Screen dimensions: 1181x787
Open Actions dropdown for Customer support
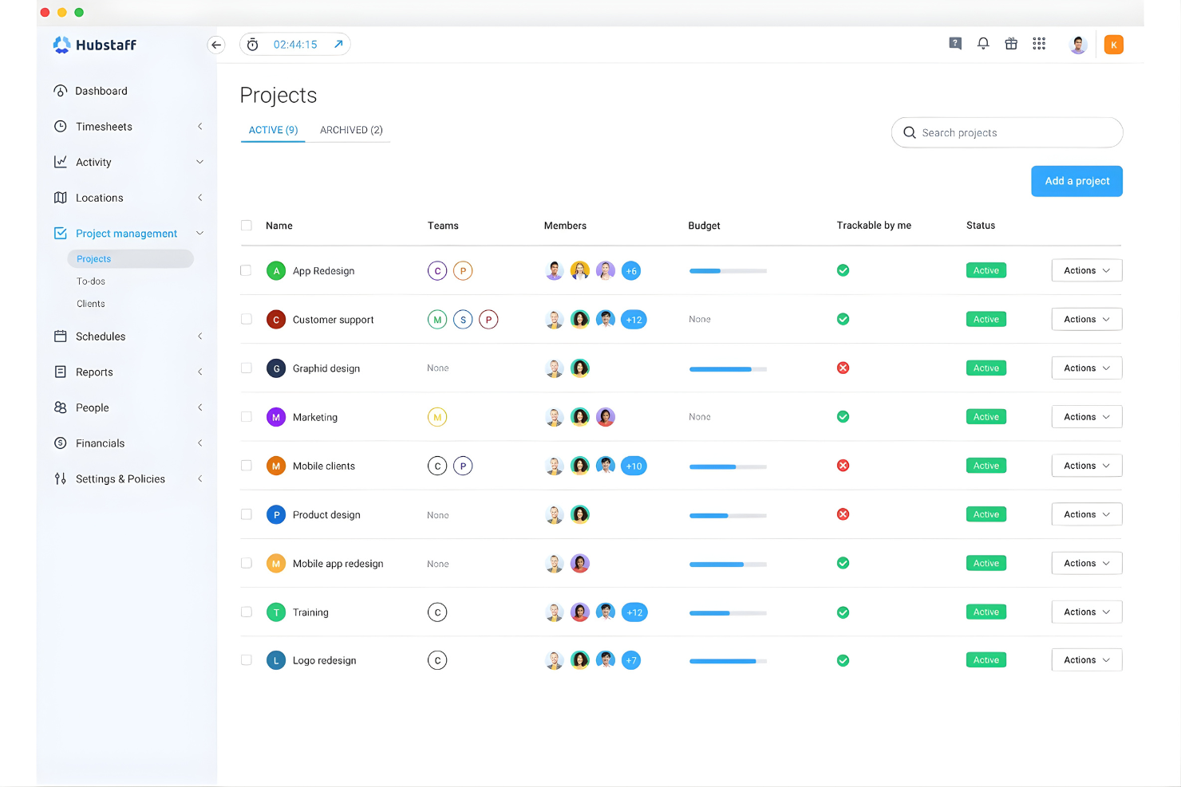[1086, 319]
